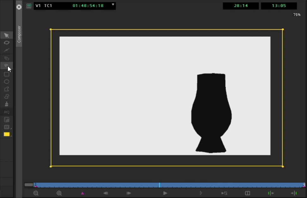Select the last pink keyframe at timeline end

(304, 186)
